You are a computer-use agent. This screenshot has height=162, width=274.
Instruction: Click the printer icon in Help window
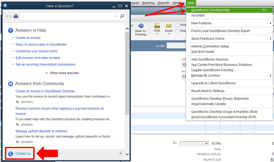pyautogui.click(x=16, y=16)
